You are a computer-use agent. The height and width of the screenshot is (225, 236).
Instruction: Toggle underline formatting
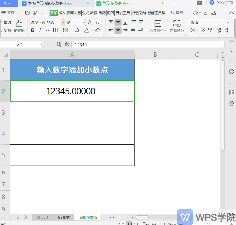(x=47, y=30)
